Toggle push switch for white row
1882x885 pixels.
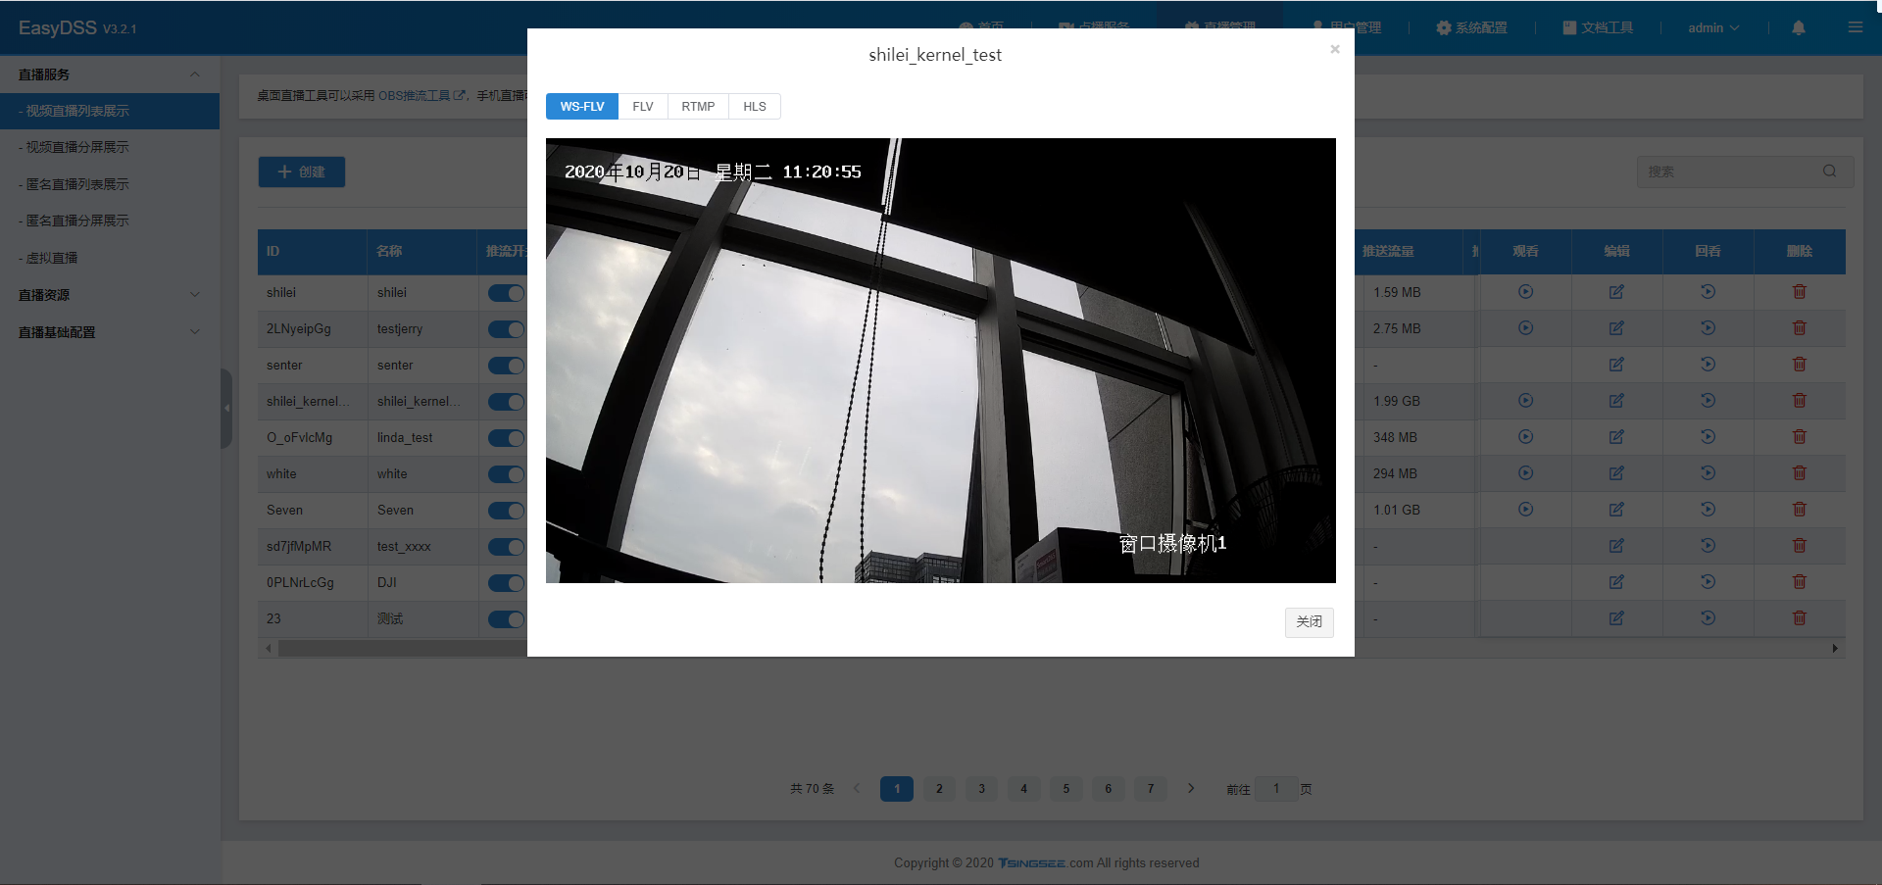[x=507, y=474]
